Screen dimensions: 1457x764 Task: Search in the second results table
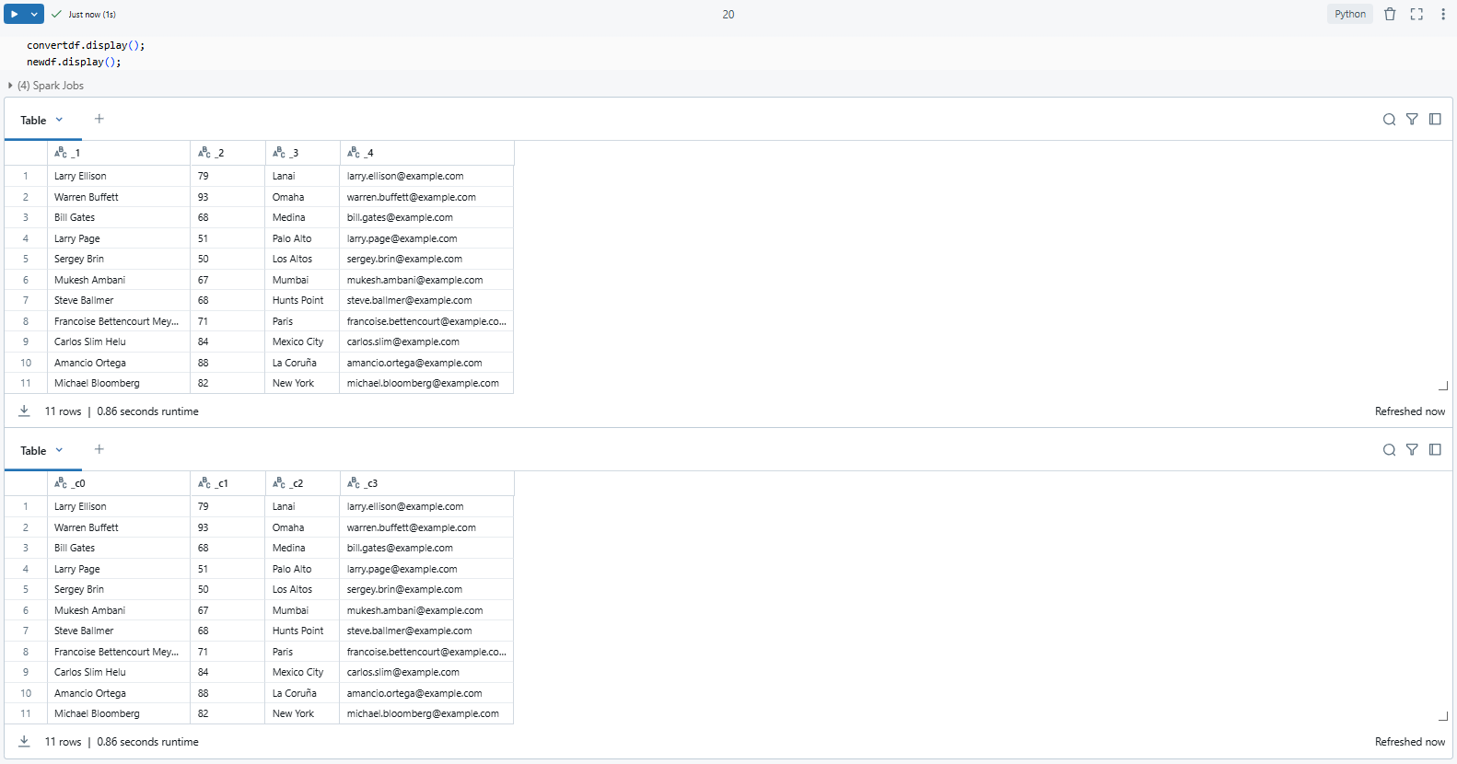[1389, 450]
